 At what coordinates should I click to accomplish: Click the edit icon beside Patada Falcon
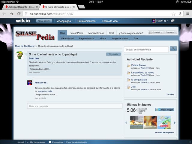click(128, 66)
